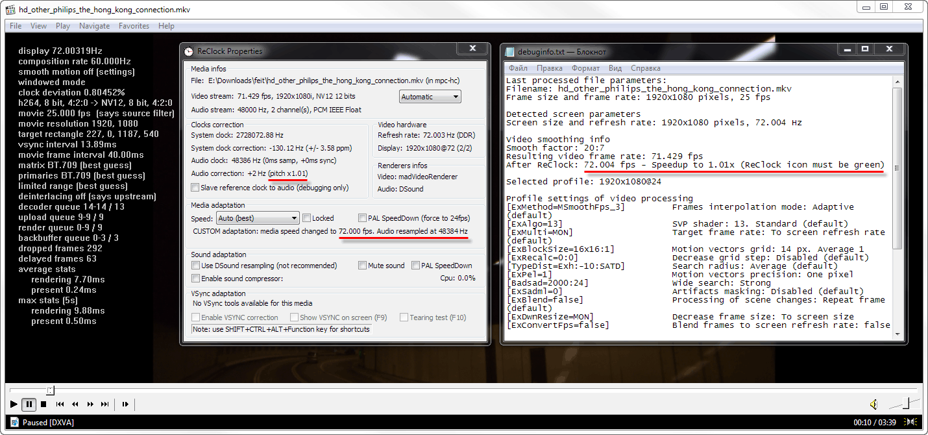
Task: Open the 'Automatic' stream dropdown
Action: (430, 97)
